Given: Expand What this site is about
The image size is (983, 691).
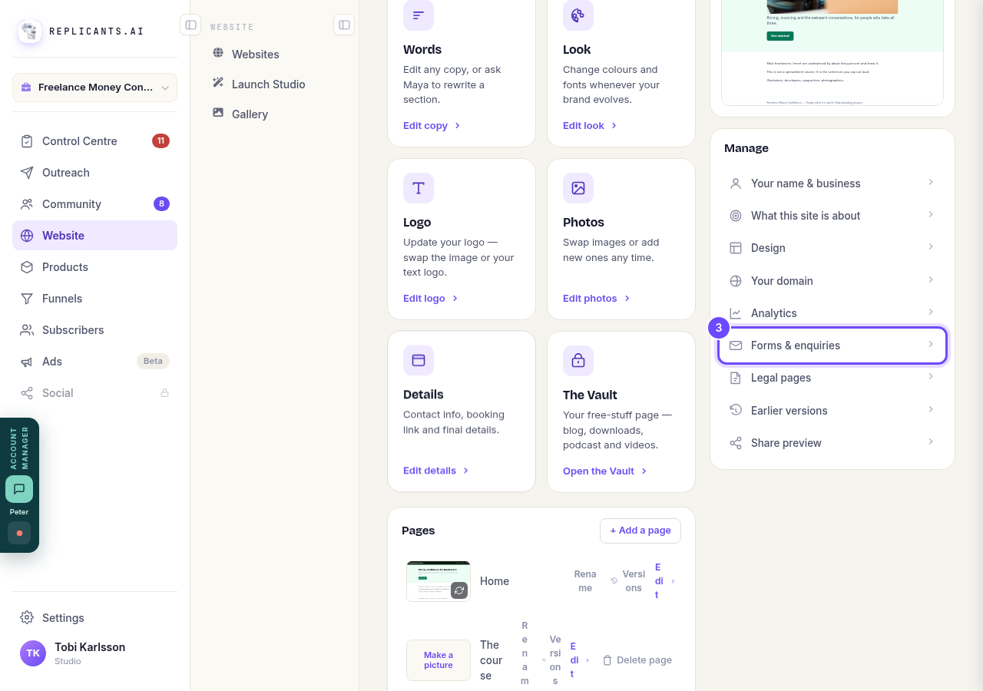Looking at the screenshot, I should click(x=832, y=216).
